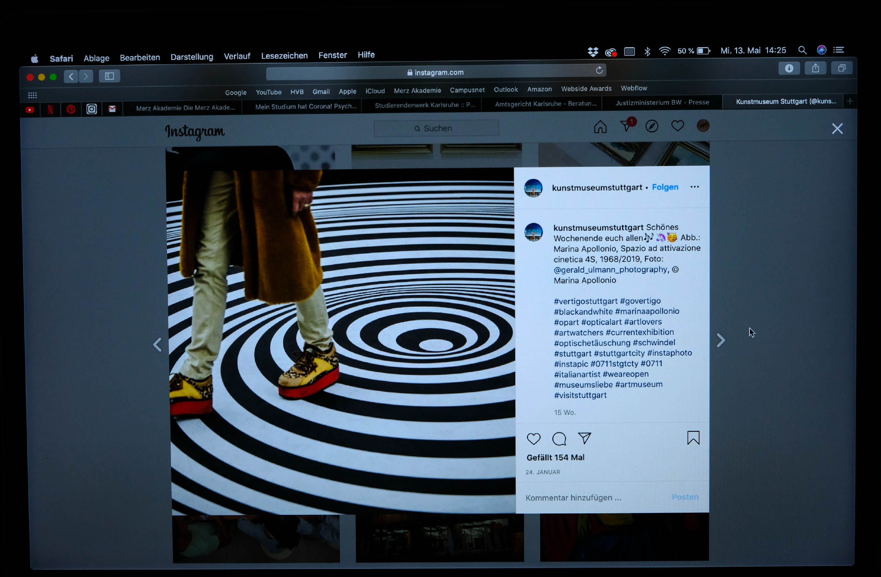Screen dimensions: 881x577
Task: Open Spotlight search in menu bar
Action: pos(802,50)
